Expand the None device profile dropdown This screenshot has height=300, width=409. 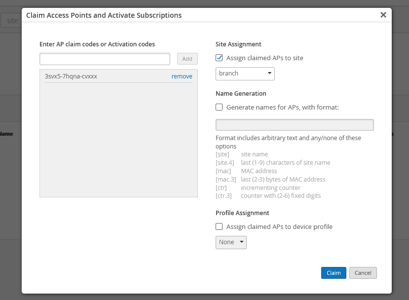pyautogui.click(x=231, y=242)
